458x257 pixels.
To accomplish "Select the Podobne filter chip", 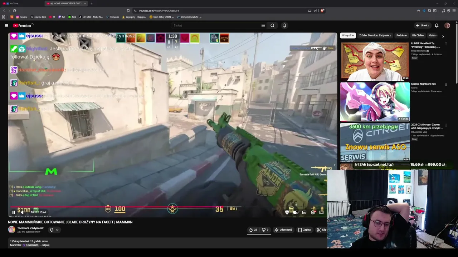I will [x=401, y=35].
